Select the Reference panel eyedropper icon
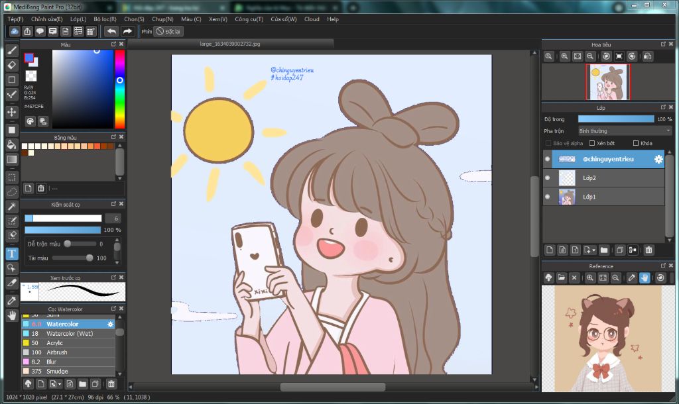Image resolution: width=679 pixels, height=404 pixels. (x=631, y=278)
